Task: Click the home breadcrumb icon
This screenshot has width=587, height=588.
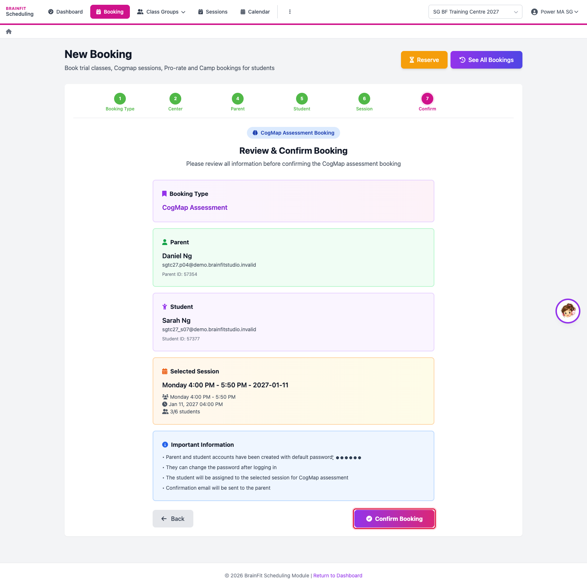Action: tap(9, 32)
